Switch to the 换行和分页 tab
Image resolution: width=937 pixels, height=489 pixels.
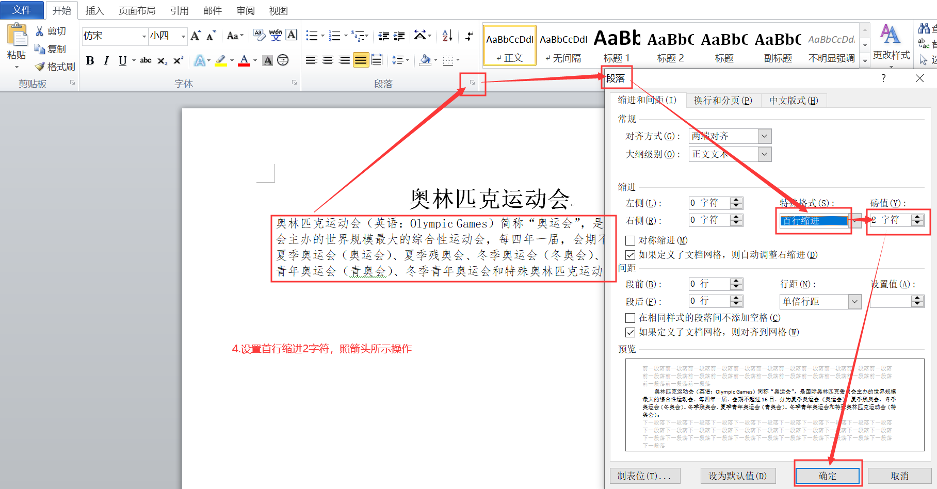pos(723,100)
